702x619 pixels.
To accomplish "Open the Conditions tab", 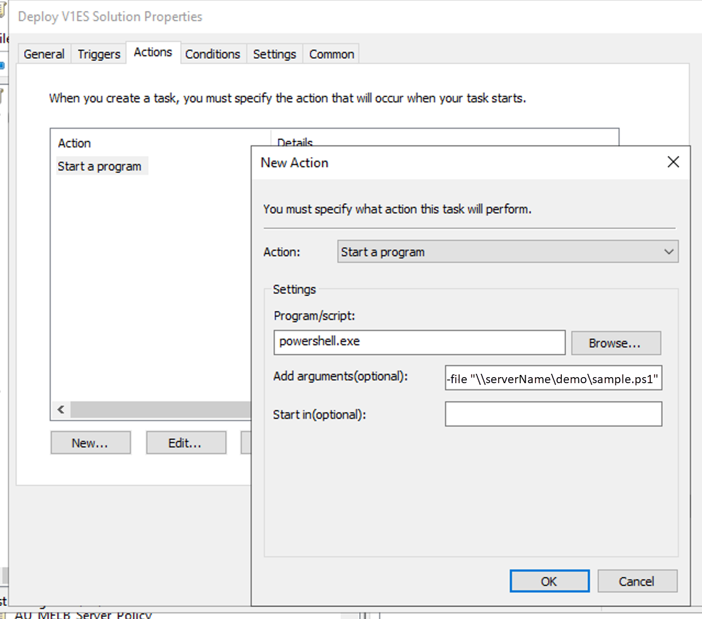I will pyautogui.click(x=213, y=53).
